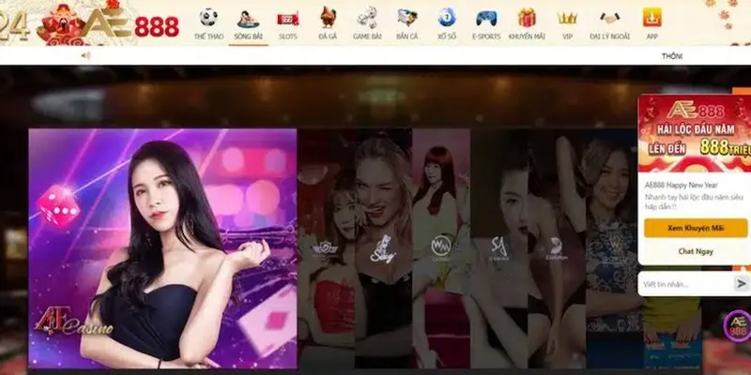Click the announcement speaker icon
Image resolution: width=751 pixels, height=375 pixels.
(85, 55)
